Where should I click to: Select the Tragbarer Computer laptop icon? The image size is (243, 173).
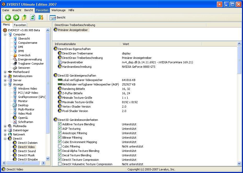tap(15, 64)
